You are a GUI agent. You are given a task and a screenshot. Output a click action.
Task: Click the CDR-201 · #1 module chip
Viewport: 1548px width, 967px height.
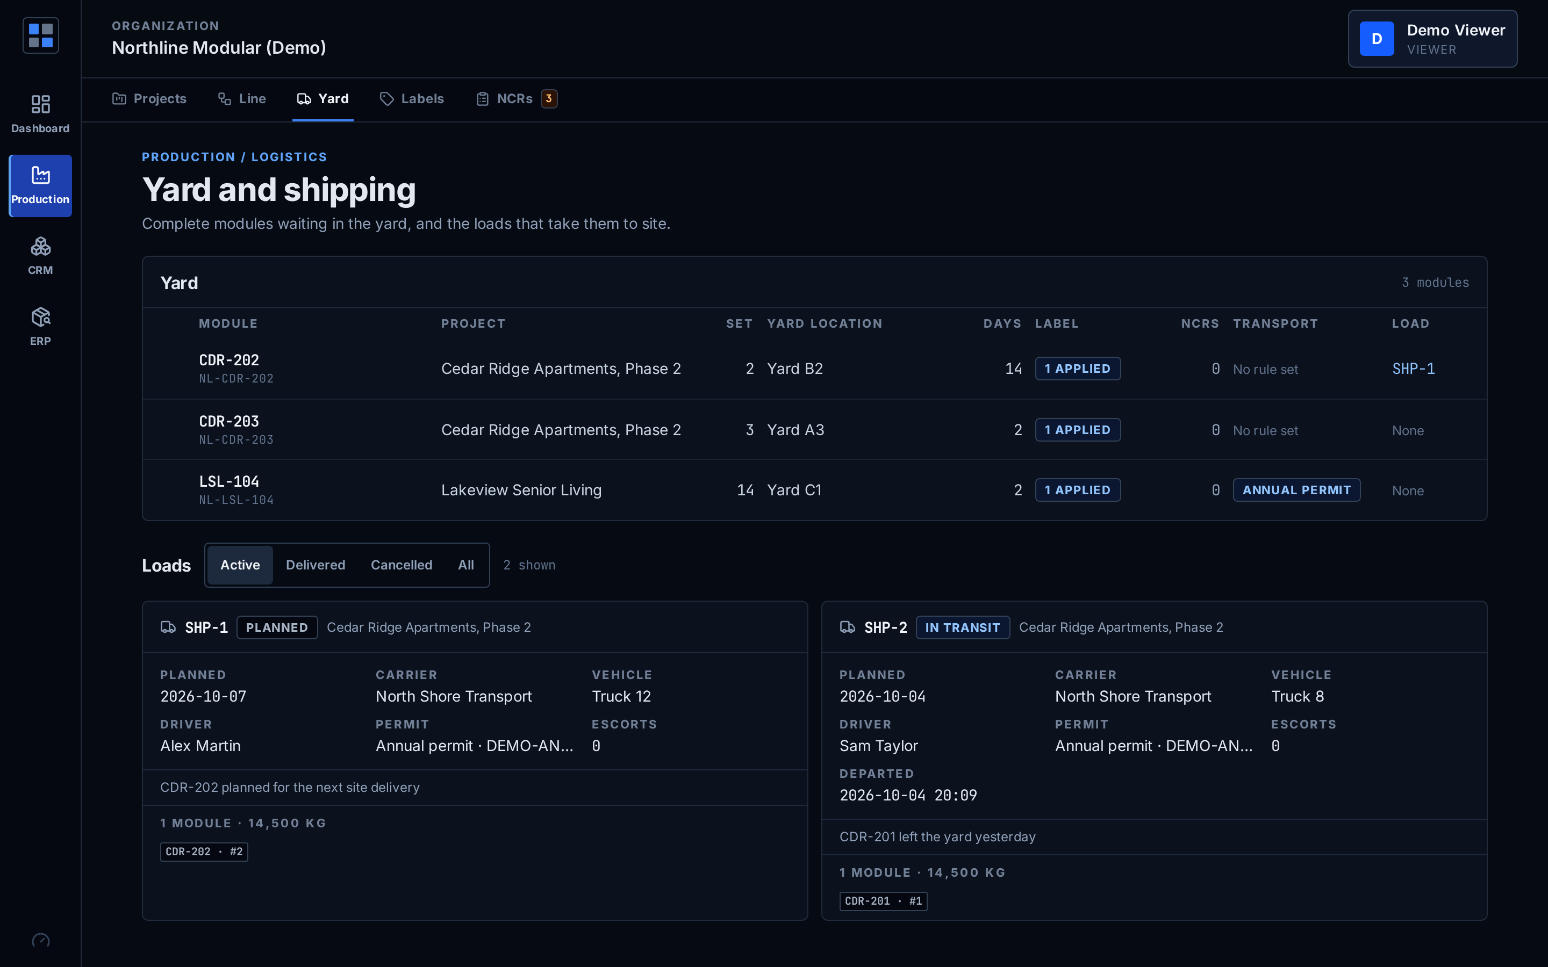pyautogui.click(x=884, y=900)
